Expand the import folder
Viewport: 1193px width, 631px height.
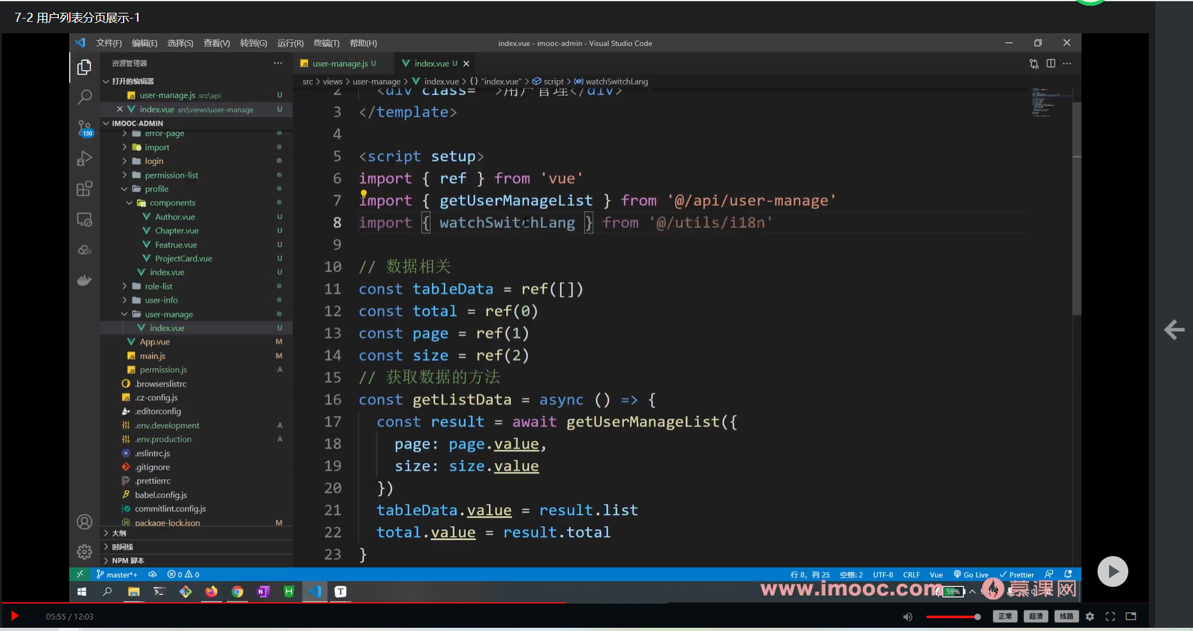156,147
